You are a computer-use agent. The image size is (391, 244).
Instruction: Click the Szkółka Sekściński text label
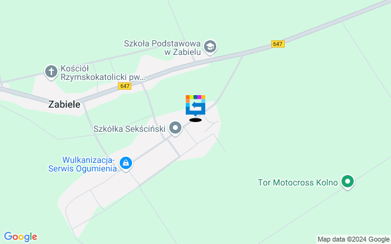click(x=130, y=129)
